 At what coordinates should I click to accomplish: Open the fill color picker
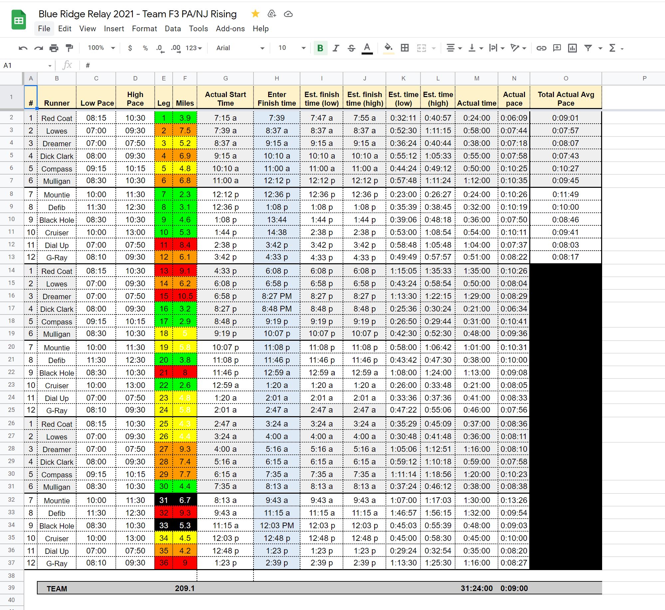(389, 48)
